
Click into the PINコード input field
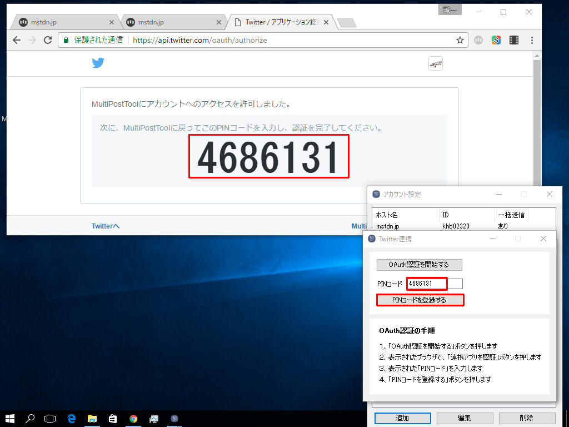[x=435, y=284]
